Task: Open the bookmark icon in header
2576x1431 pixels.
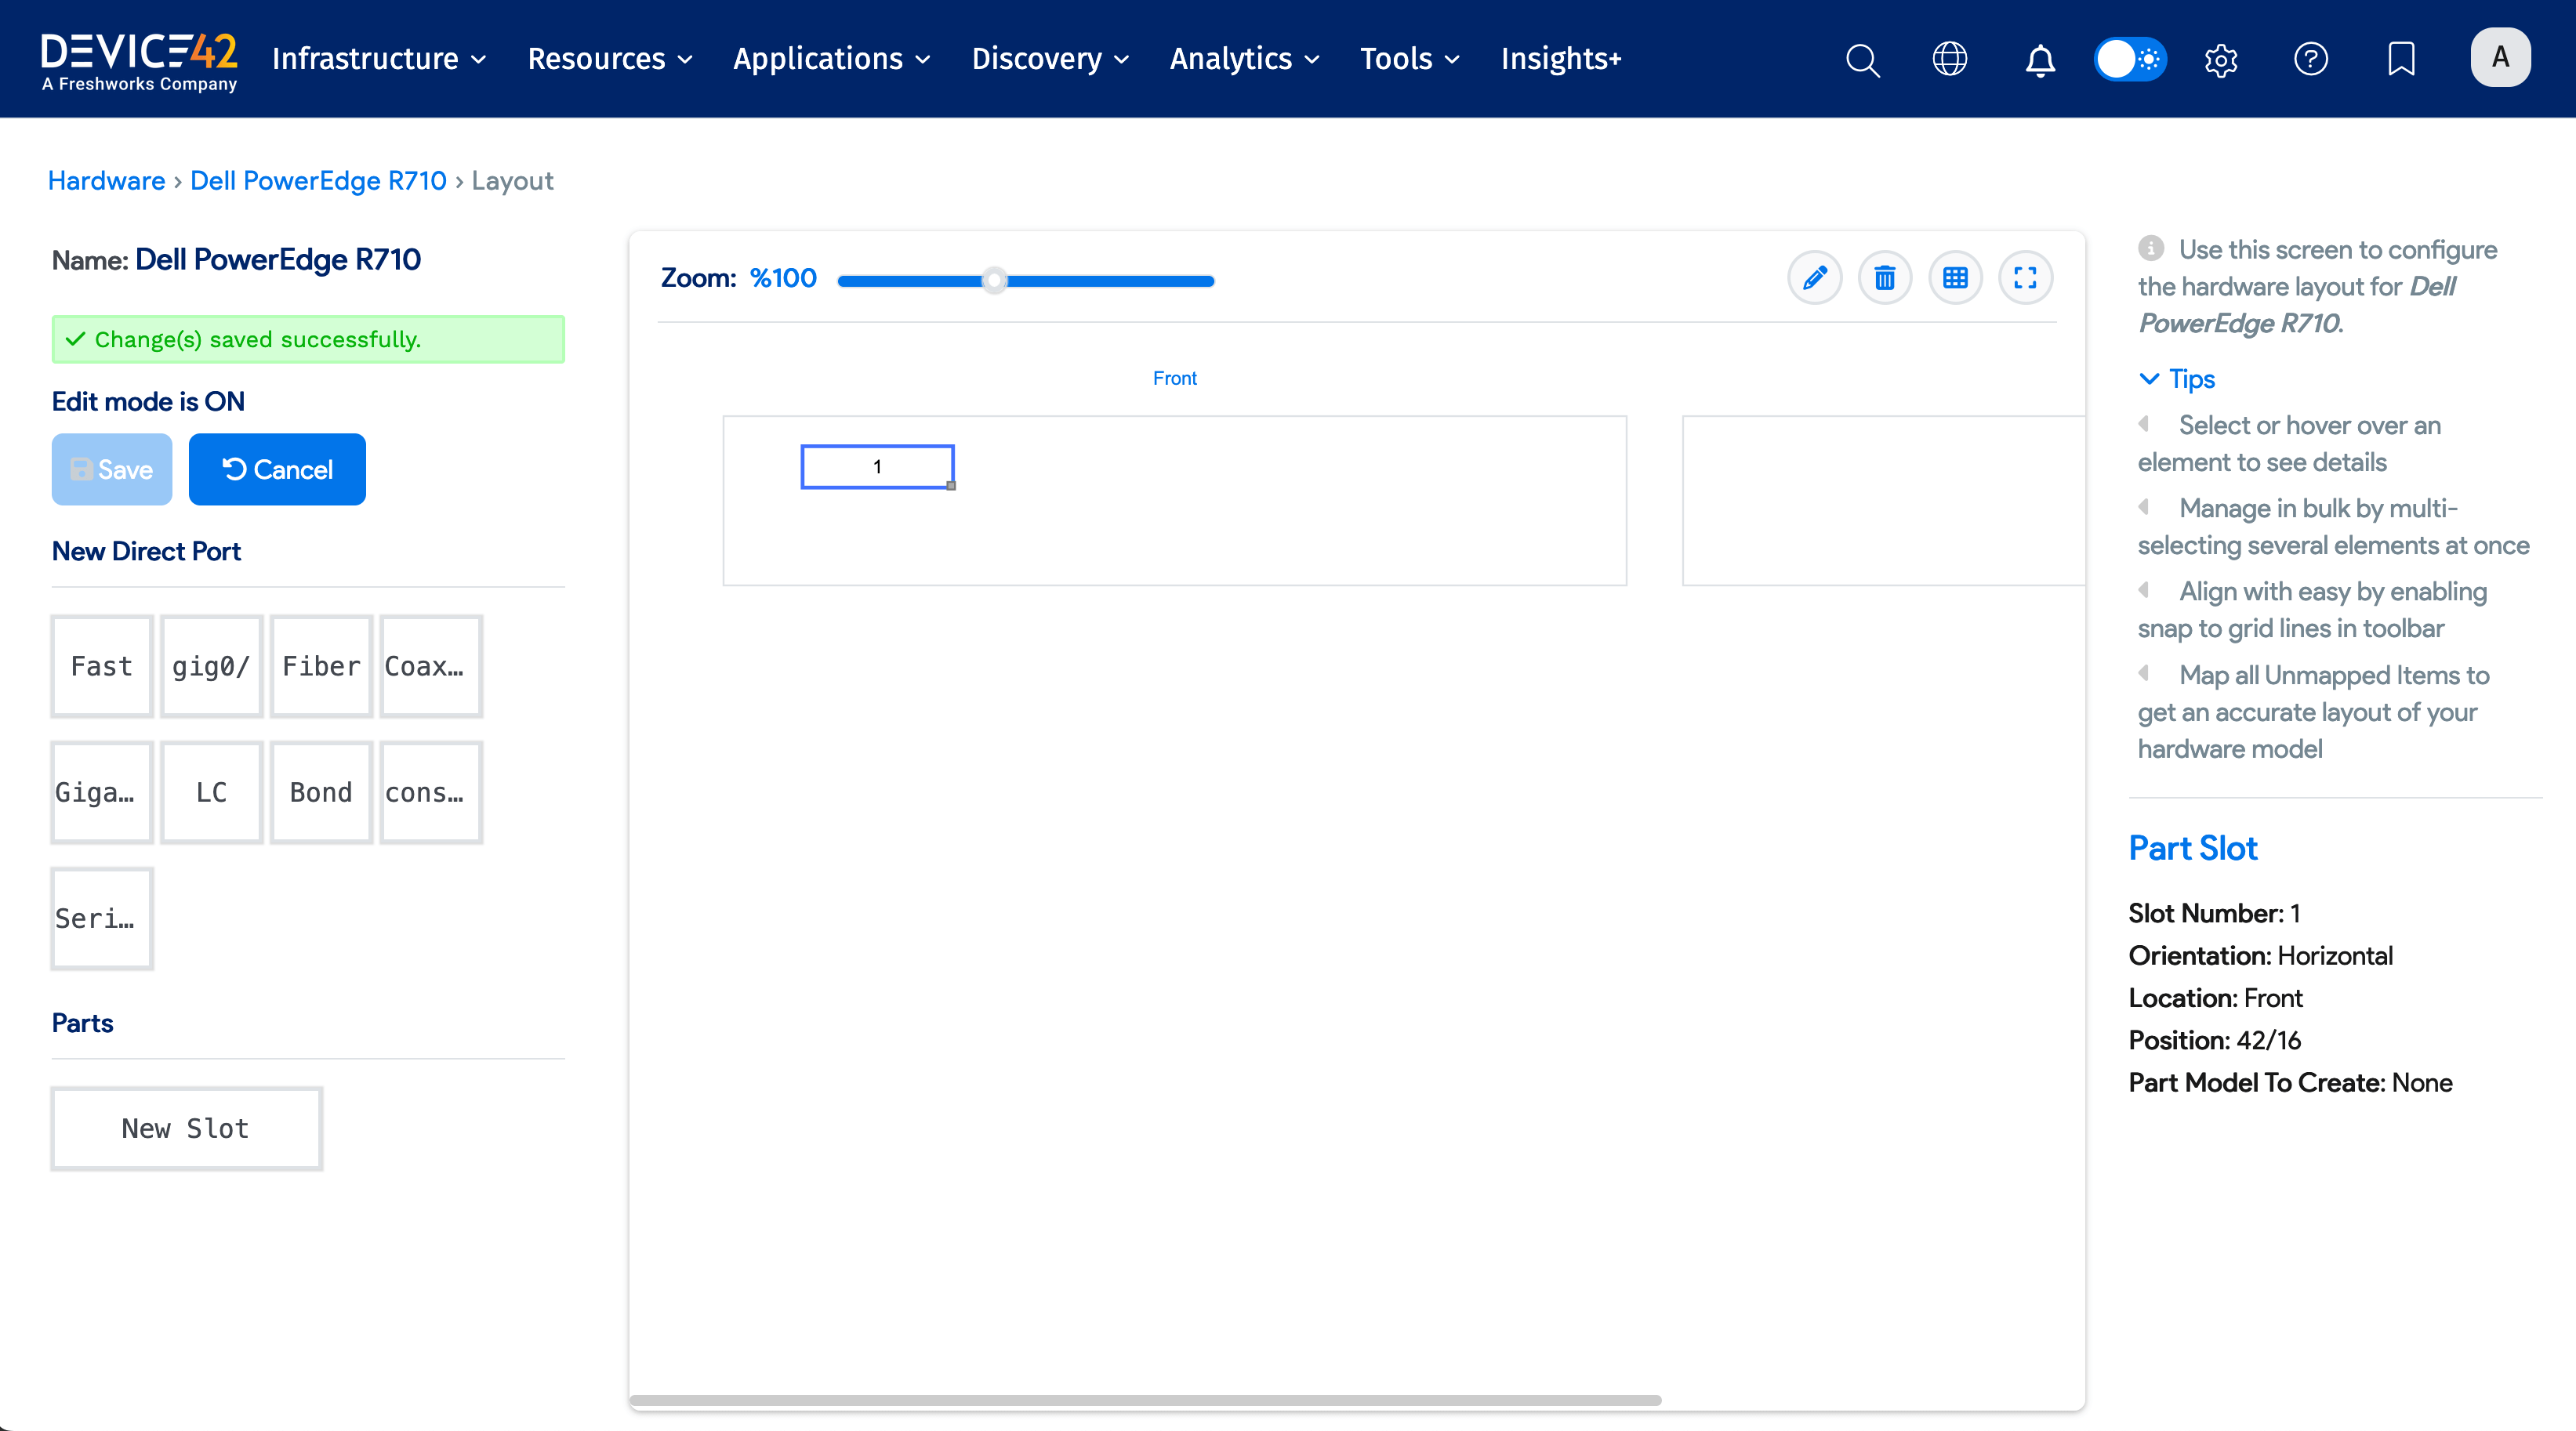Action: coord(2401,59)
